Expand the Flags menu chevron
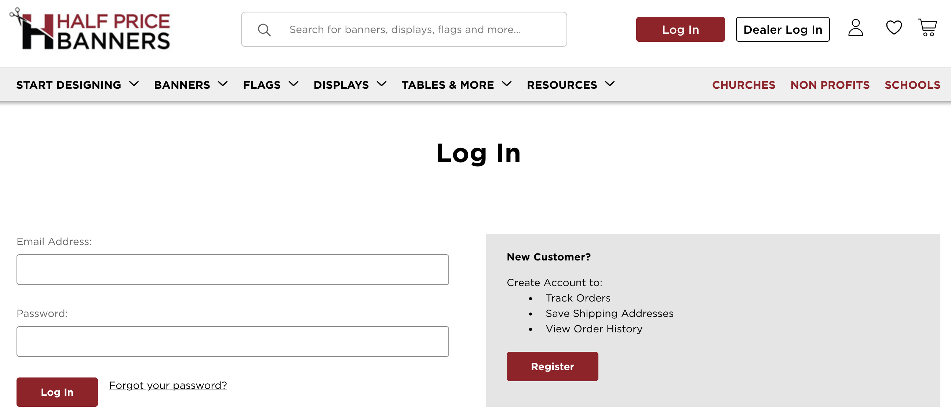The image size is (951, 416). click(294, 84)
